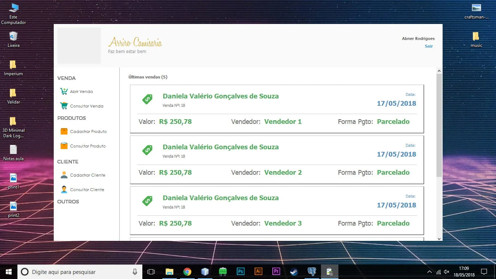Choose Cadastrar Cliente in sidebar
This screenshot has width=496, height=279.
[x=88, y=175]
